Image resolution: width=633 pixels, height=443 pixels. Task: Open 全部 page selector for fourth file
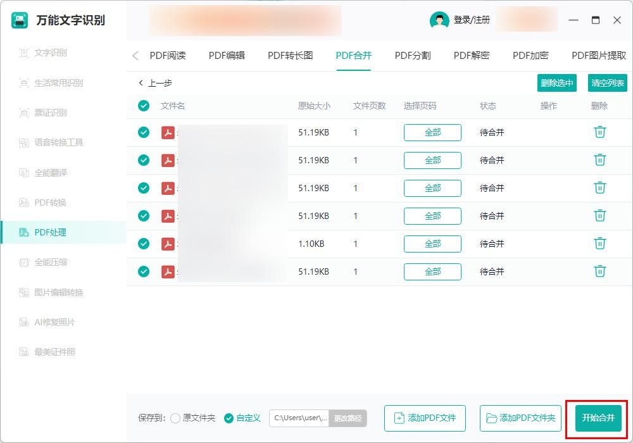432,216
